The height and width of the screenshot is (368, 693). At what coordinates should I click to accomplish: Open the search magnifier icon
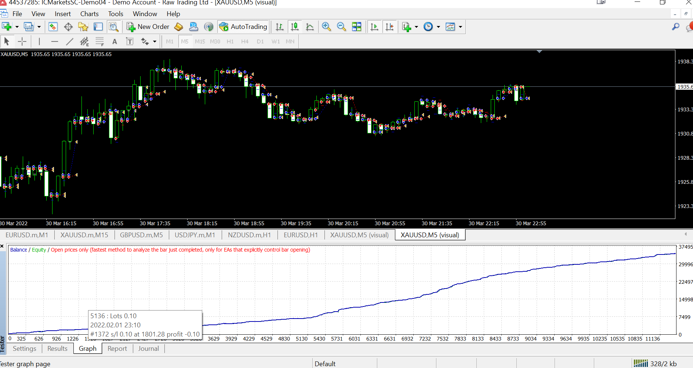coord(675,27)
